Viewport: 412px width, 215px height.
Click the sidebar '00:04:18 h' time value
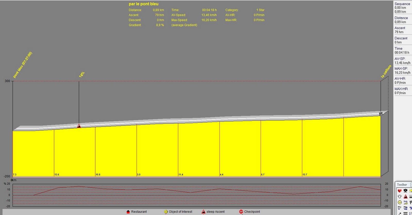[402, 52]
